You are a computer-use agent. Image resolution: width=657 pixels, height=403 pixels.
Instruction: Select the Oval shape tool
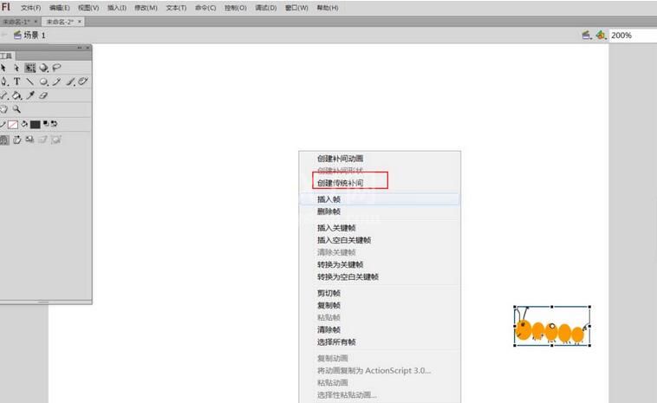click(43, 82)
